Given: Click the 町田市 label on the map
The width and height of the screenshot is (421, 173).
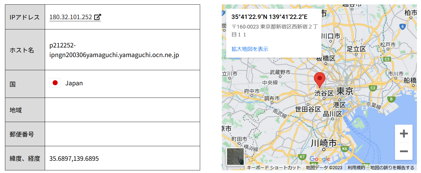Looking at the screenshot, I should click(x=239, y=139).
